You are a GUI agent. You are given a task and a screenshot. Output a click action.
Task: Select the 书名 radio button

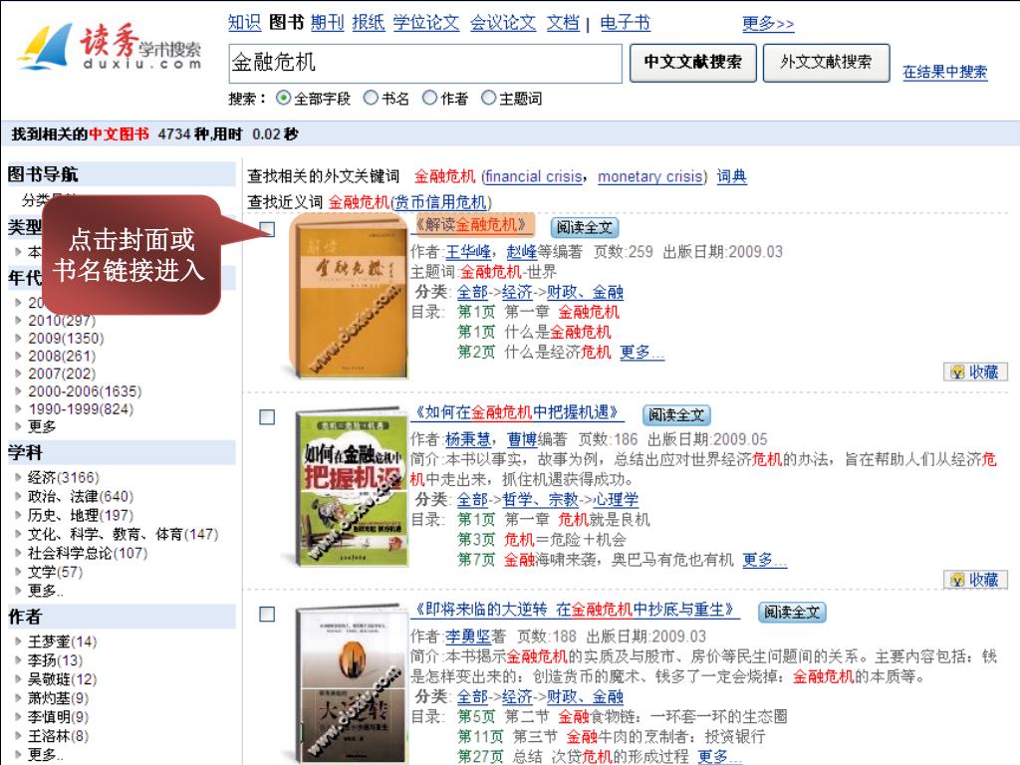(371, 99)
